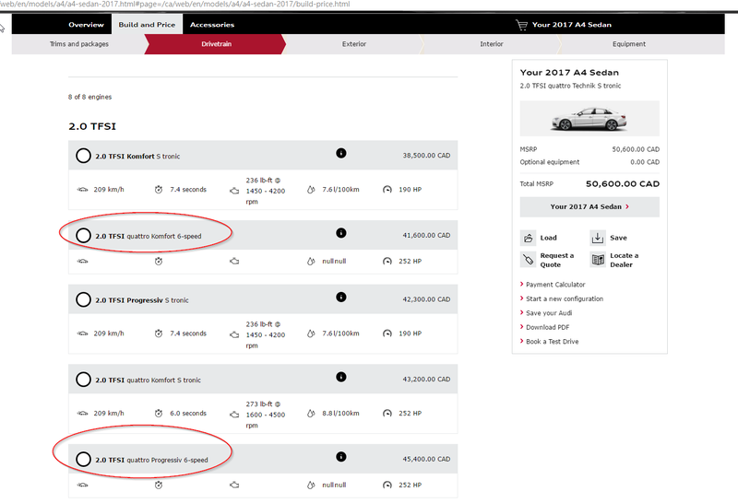Click torque engine icon in Komfort S tronic row

tap(234, 191)
